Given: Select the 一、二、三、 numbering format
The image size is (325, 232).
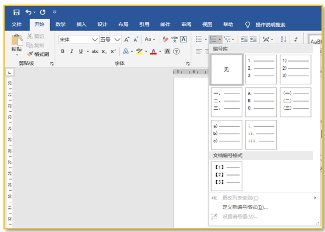Looking at the screenshot, I should 227,102.
